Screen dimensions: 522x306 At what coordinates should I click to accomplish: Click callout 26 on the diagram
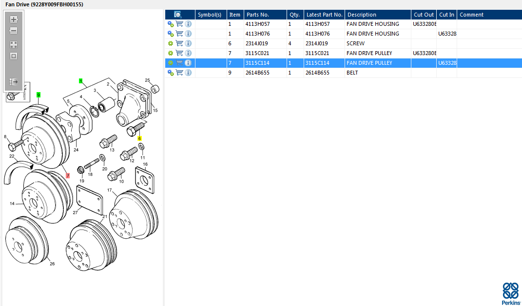(x=52, y=264)
